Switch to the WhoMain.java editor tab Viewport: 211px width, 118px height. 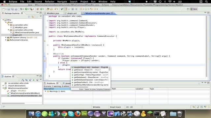[x=53, y=13]
